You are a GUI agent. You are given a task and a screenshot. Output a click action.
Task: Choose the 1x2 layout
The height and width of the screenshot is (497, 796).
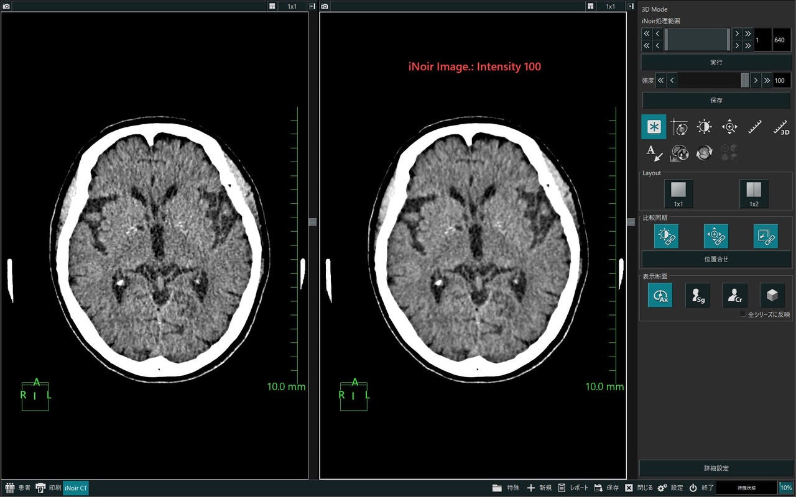[754, 194]
